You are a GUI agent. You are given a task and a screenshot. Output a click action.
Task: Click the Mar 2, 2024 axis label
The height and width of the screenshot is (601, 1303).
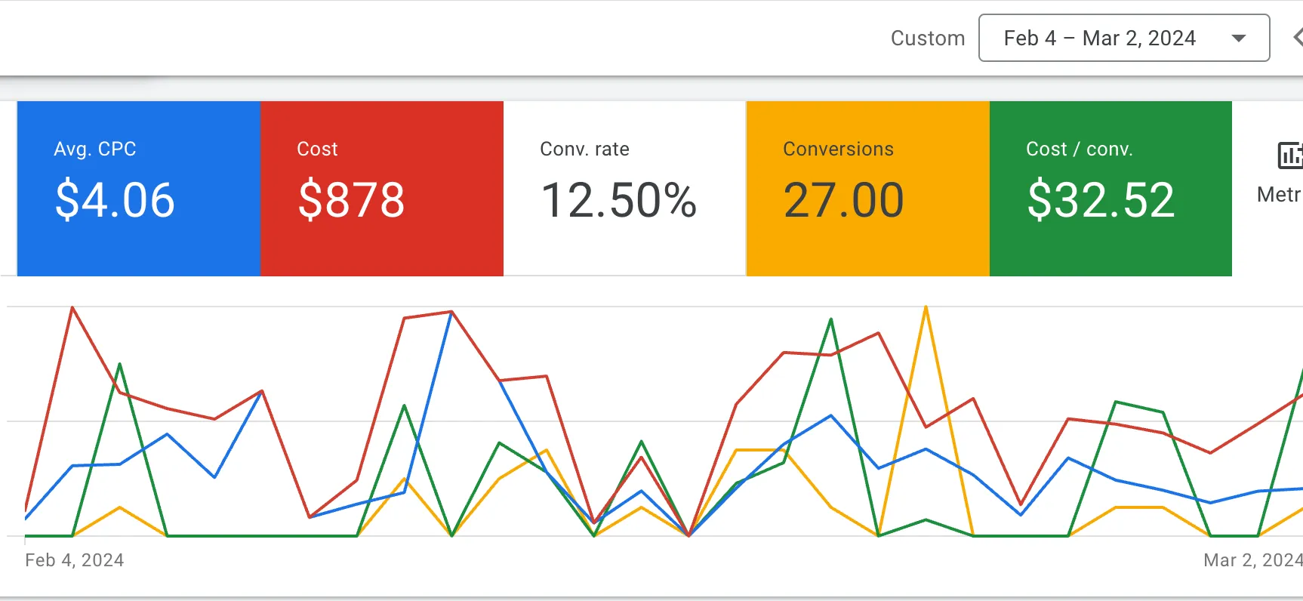click(1253, 560)
